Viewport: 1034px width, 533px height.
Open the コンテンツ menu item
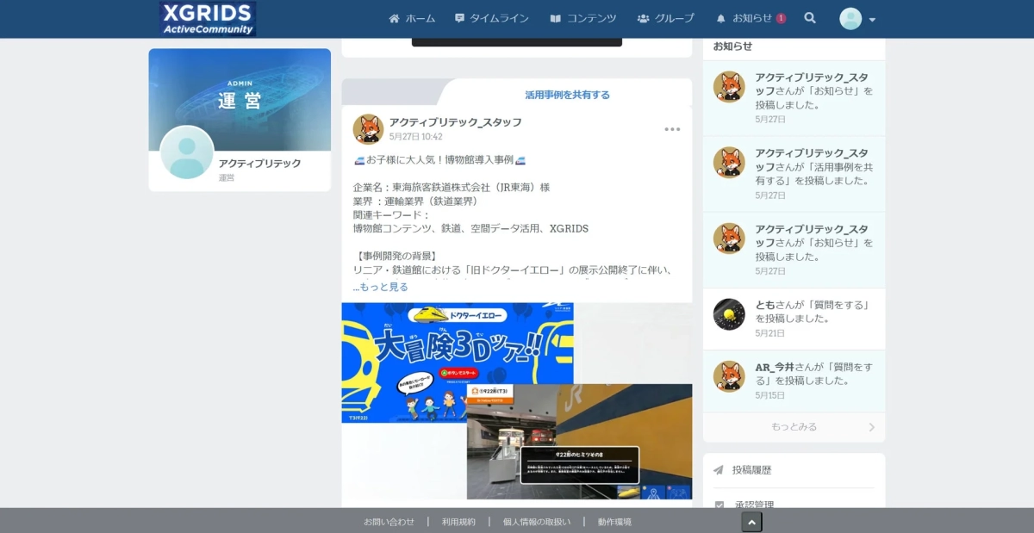(x=582, y=18)
